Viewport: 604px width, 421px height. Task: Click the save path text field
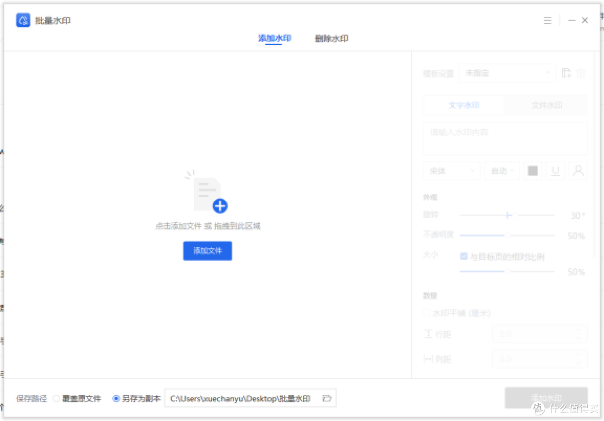pyautogui.click(x=250, y=398)
